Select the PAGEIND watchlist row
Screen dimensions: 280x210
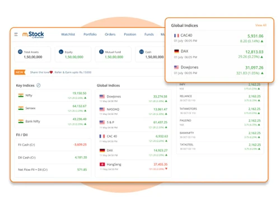point(220,123)
